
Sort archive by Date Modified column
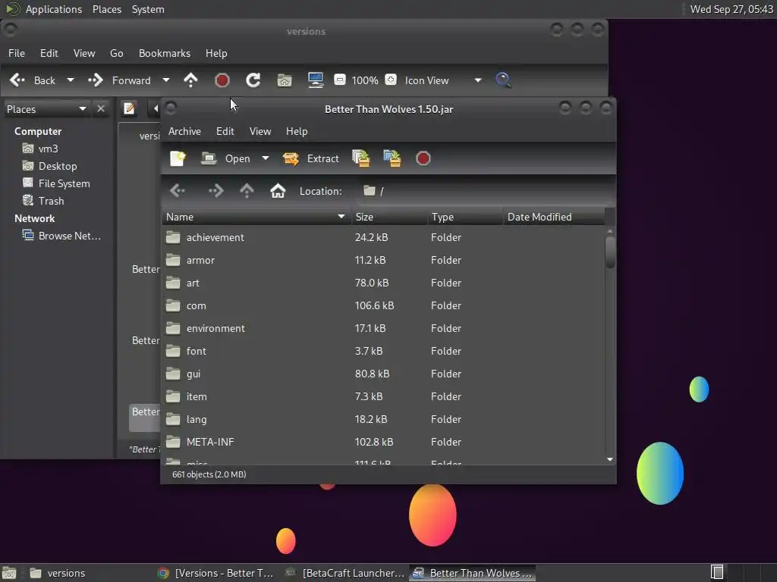554,217
